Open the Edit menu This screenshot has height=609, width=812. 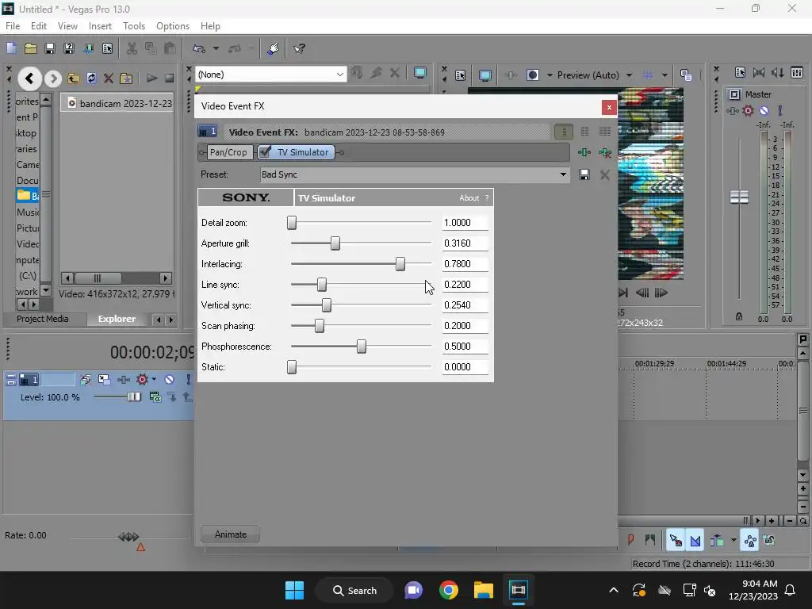[39, 26]
